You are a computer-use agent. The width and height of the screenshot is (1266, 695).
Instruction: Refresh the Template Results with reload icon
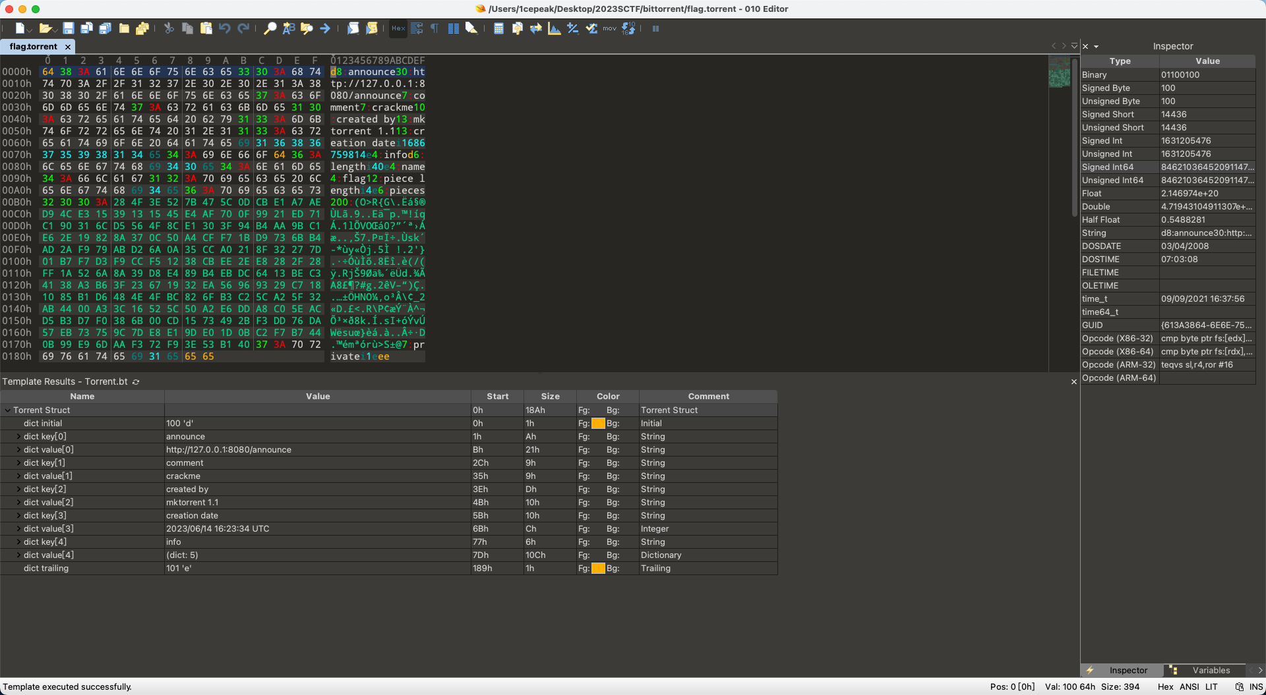pos(136,382)
